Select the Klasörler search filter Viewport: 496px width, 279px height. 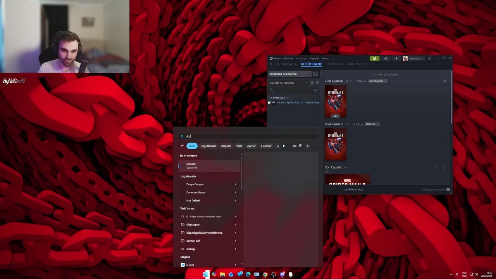point(266,146)
